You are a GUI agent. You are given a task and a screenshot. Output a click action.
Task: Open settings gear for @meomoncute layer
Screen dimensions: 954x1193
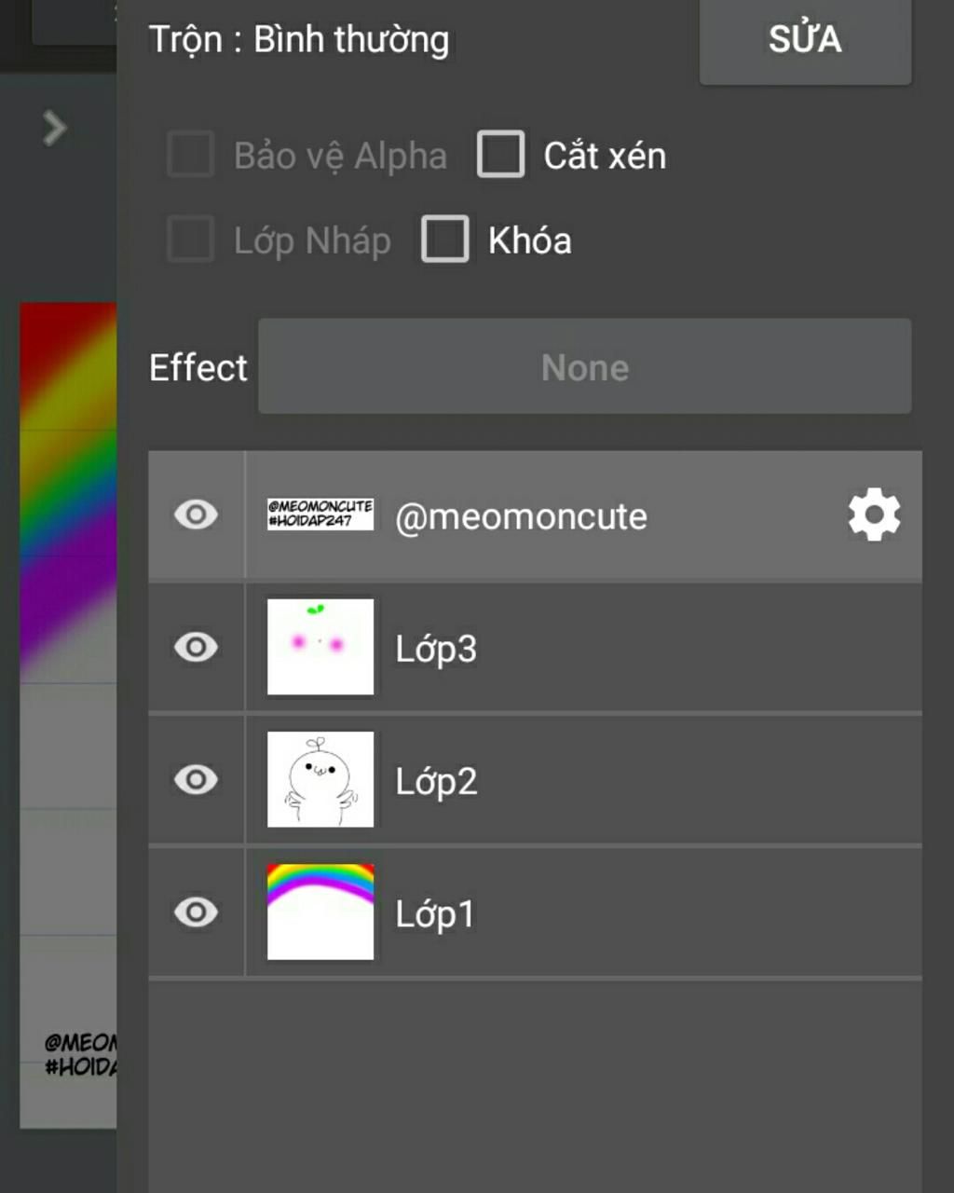(874, 515)
